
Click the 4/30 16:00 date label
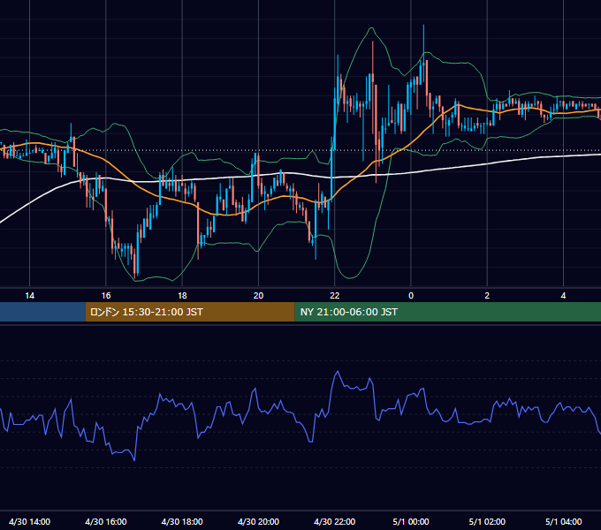pos(106,521)
